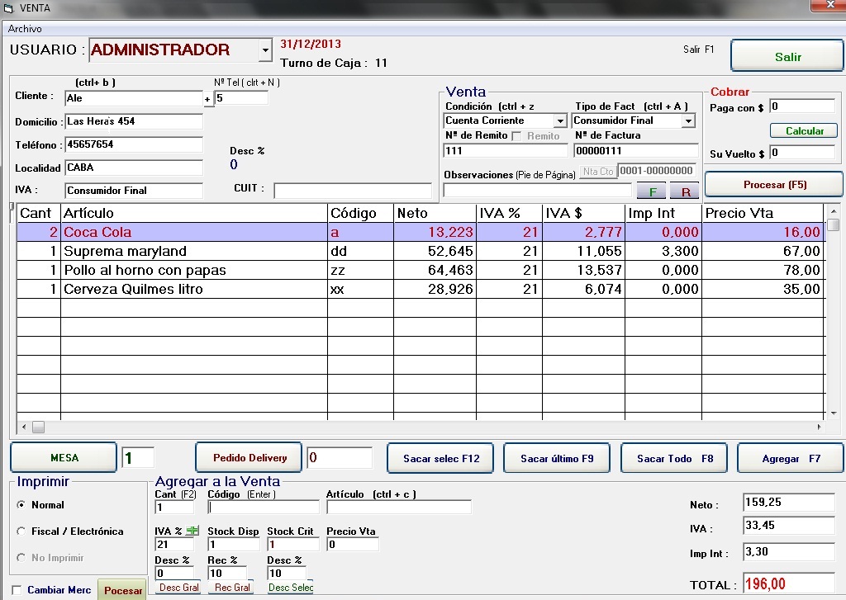The image size is (846, 600).
Task: Click the VENTA window title icon
Action: pos(8,8)
